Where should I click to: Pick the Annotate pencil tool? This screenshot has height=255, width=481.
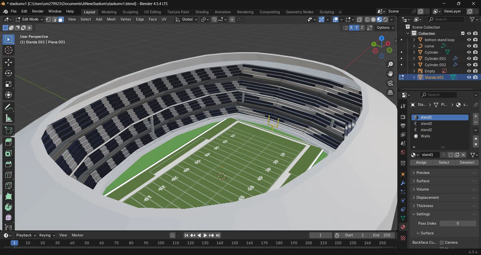tap(8, 107)
